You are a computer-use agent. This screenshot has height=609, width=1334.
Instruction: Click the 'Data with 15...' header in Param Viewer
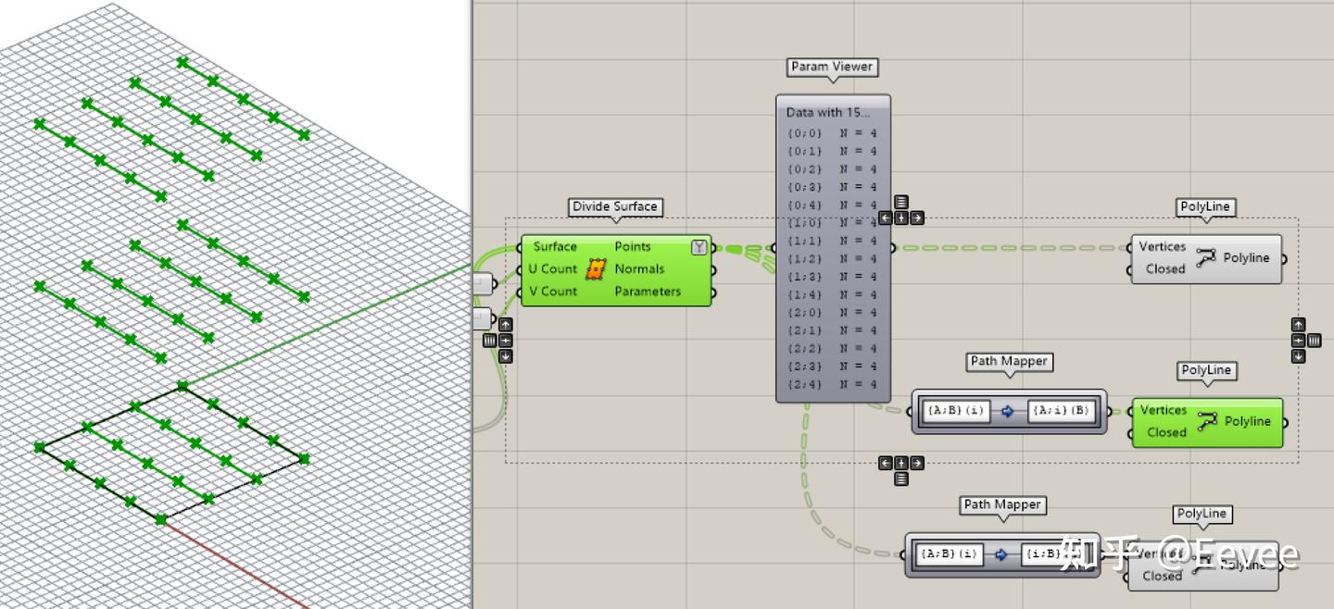(x=828, y=113)
